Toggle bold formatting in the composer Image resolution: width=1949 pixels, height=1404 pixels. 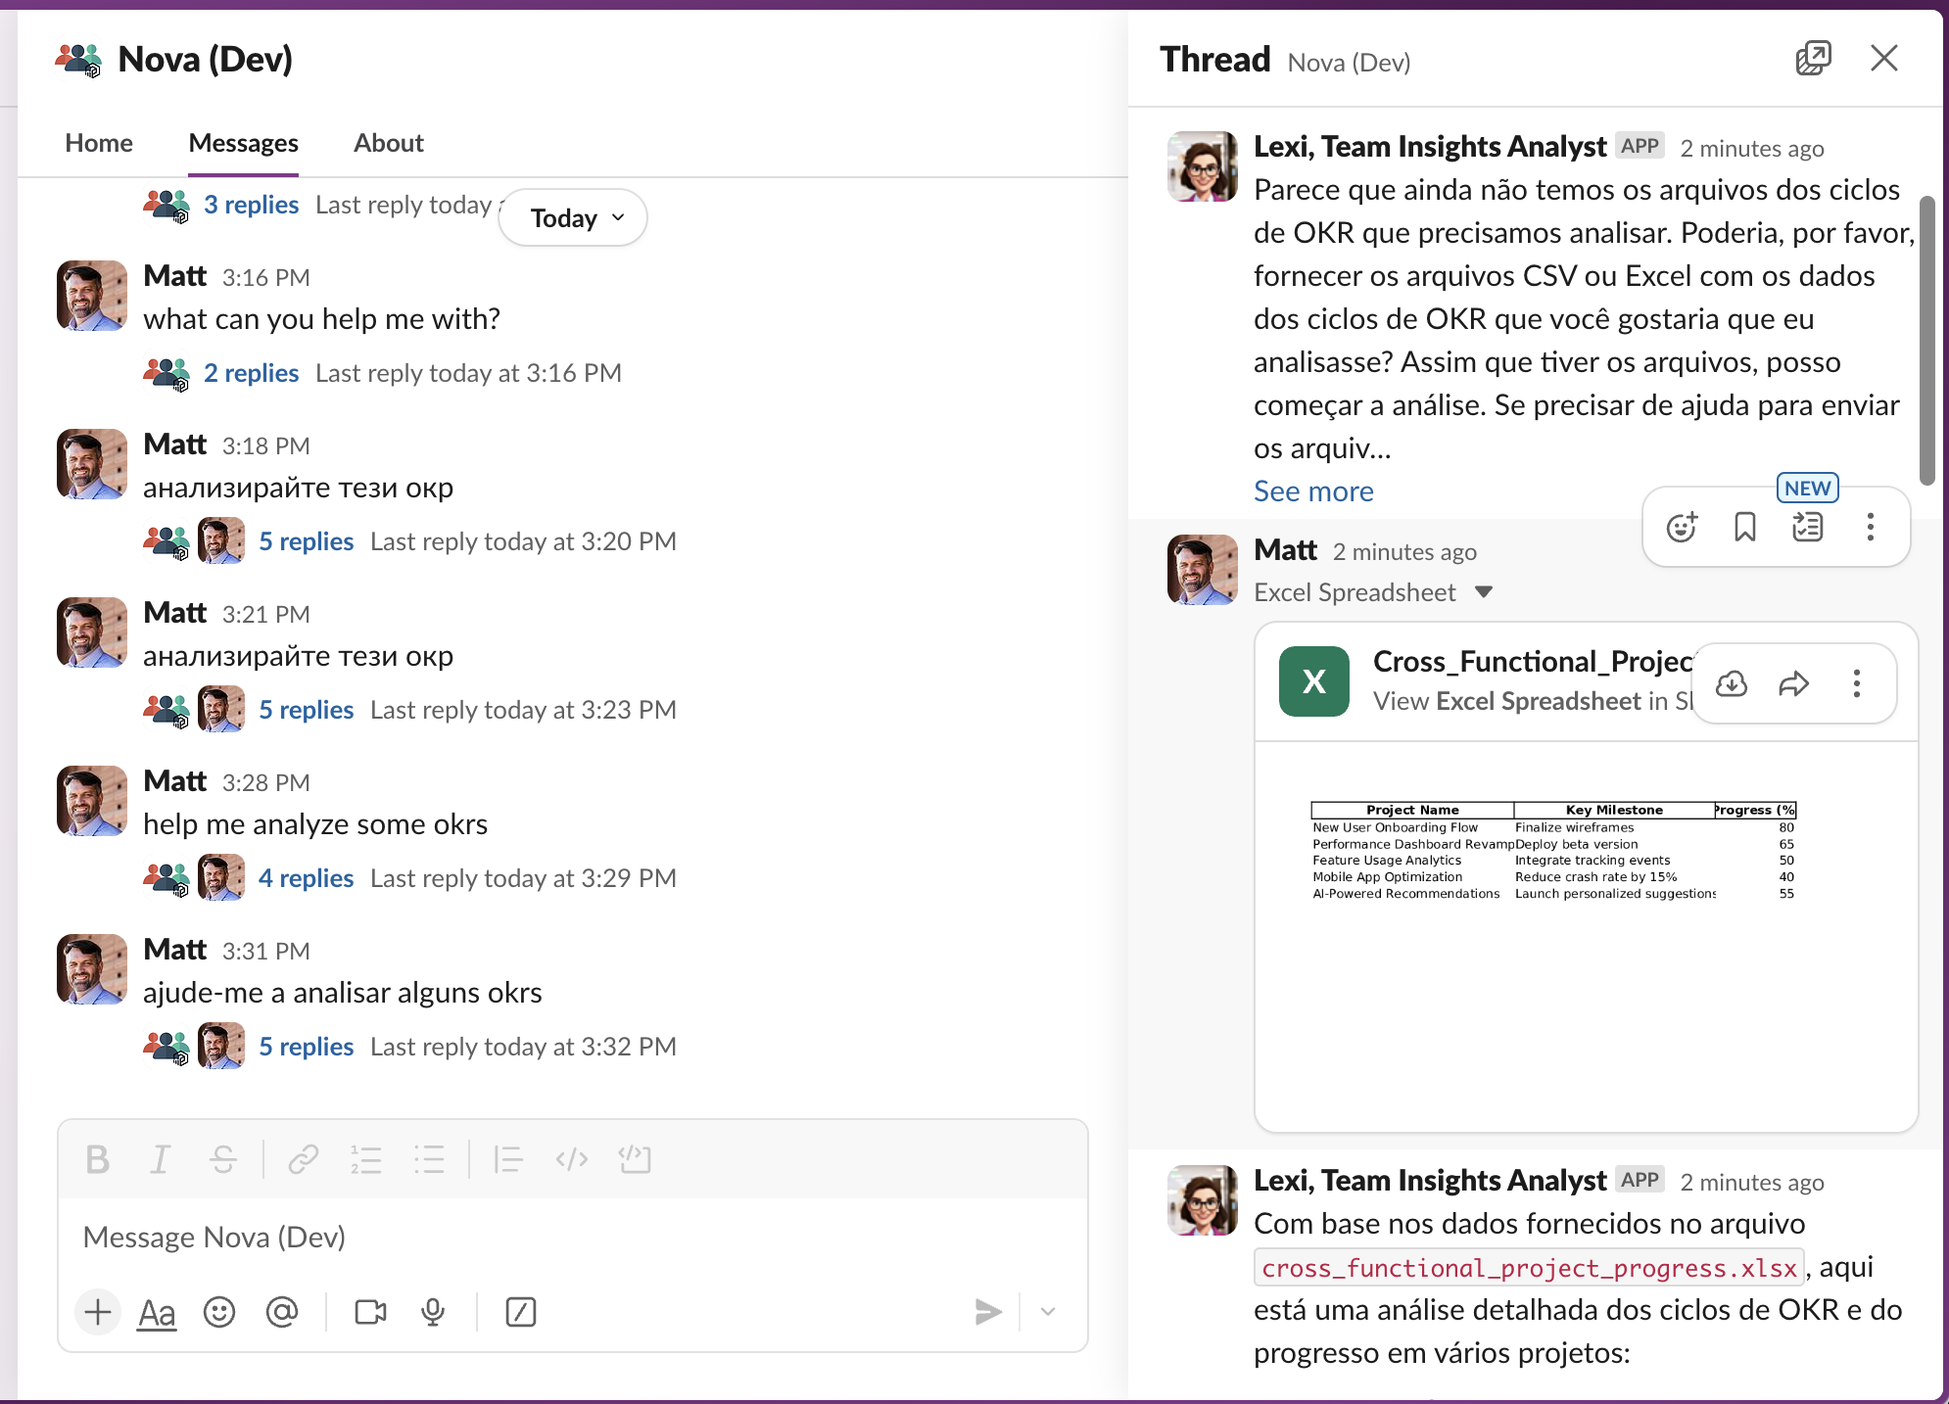coord(97,1160)
